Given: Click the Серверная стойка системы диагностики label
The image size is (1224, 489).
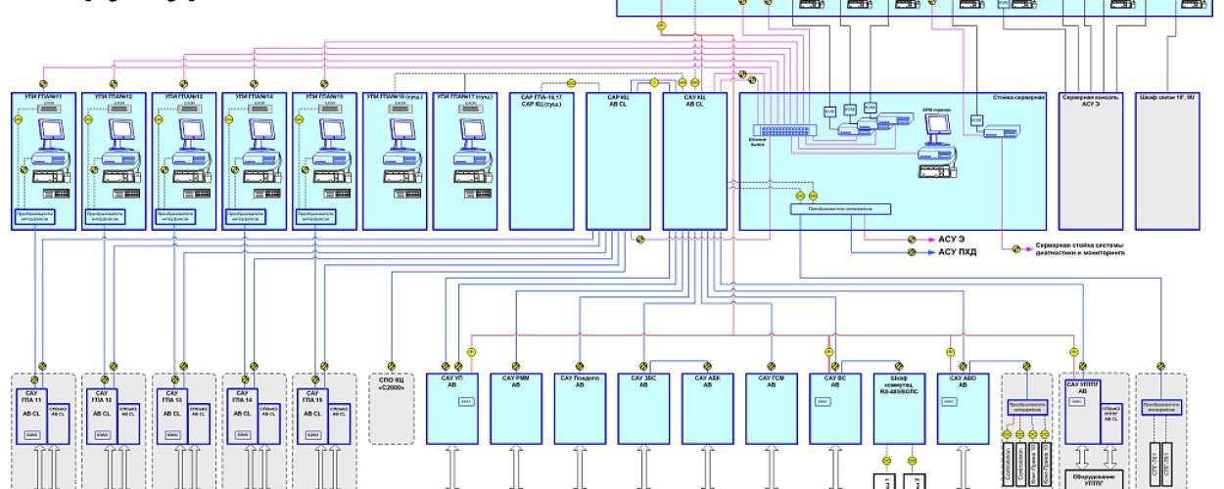Looking at the screenshot, I should point(1080,248).
